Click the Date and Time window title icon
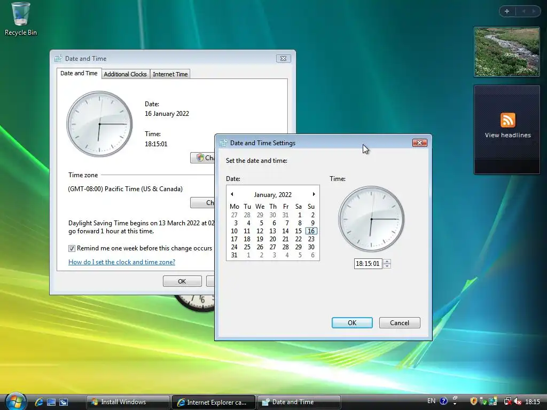This screenshot has height=410, width=547. tap(58, 59)
